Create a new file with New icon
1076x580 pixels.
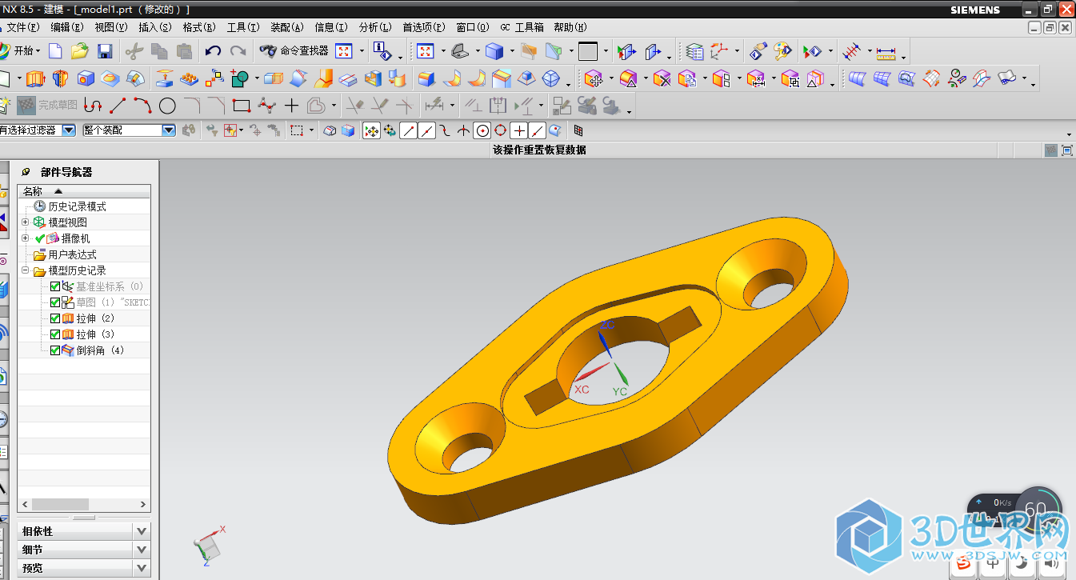(x=55, y=51)
